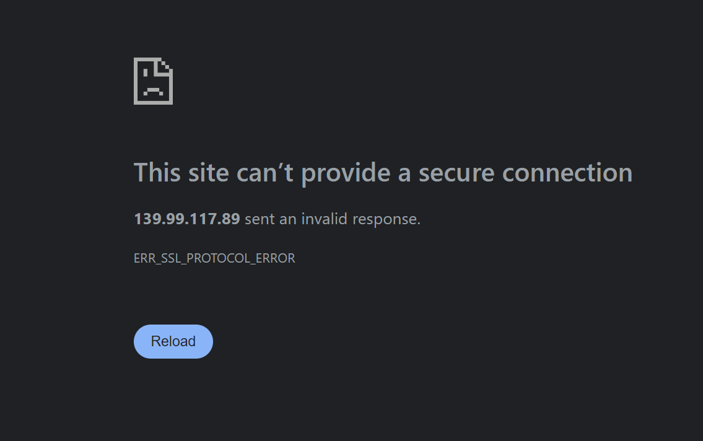
Task: Click the "sent an invalid response." text
Action: coord(333,219)
